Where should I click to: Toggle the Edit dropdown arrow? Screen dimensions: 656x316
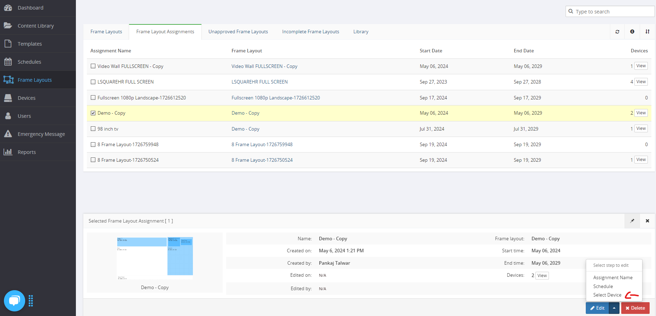pos(614,308)
